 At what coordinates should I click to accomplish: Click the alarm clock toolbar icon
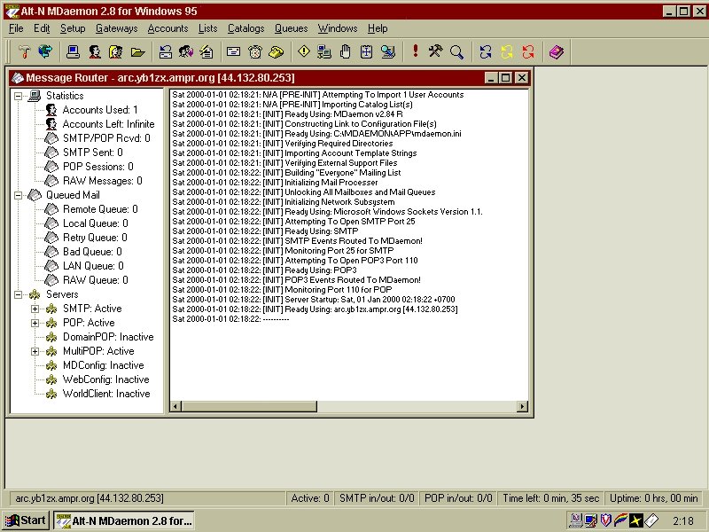(x=255, y=52)
